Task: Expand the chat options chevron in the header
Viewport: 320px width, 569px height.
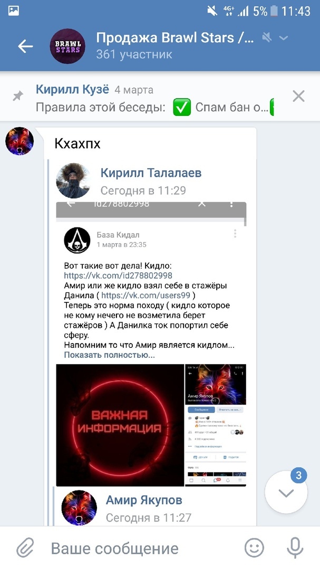Action: (x=283, y=38)
